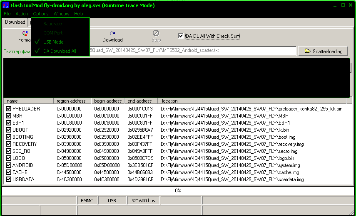The height and width of the screenshot is (216, 356).
Task: Click the secro.img location path
Action: [229, 151]
